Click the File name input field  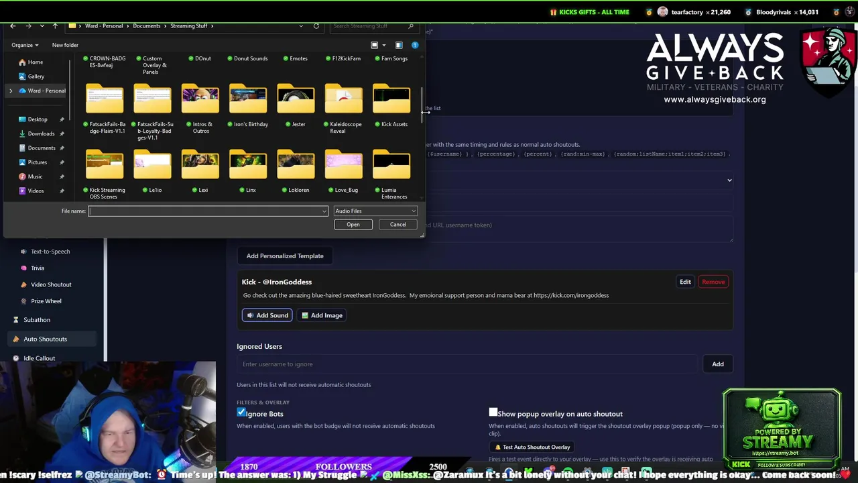(208, 211)
